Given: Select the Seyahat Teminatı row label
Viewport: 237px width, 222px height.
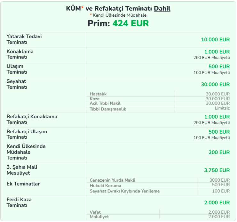Looking at the screenshot, I should (x=17, y=84).
